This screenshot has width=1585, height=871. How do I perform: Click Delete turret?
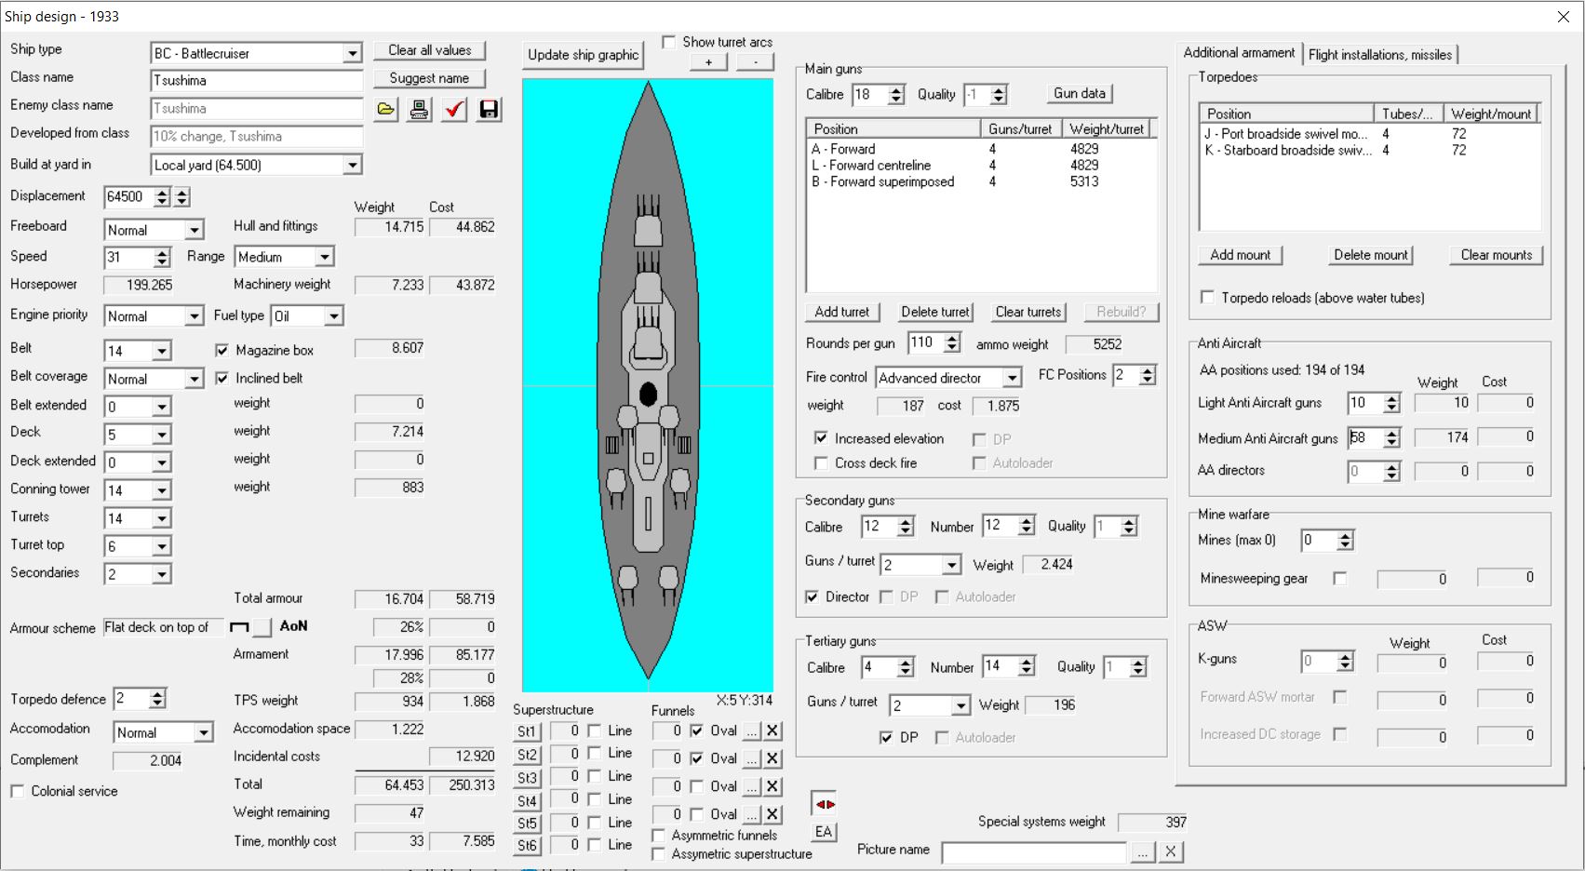click(x=935, y=313)
